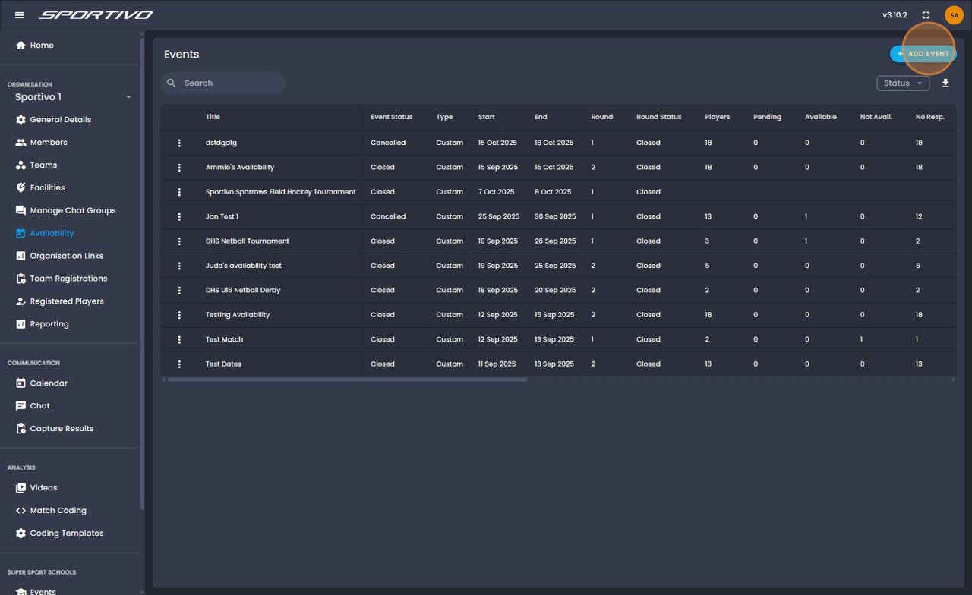Sort by the Pending column header
Screen dimensions: 972x595
767,118
